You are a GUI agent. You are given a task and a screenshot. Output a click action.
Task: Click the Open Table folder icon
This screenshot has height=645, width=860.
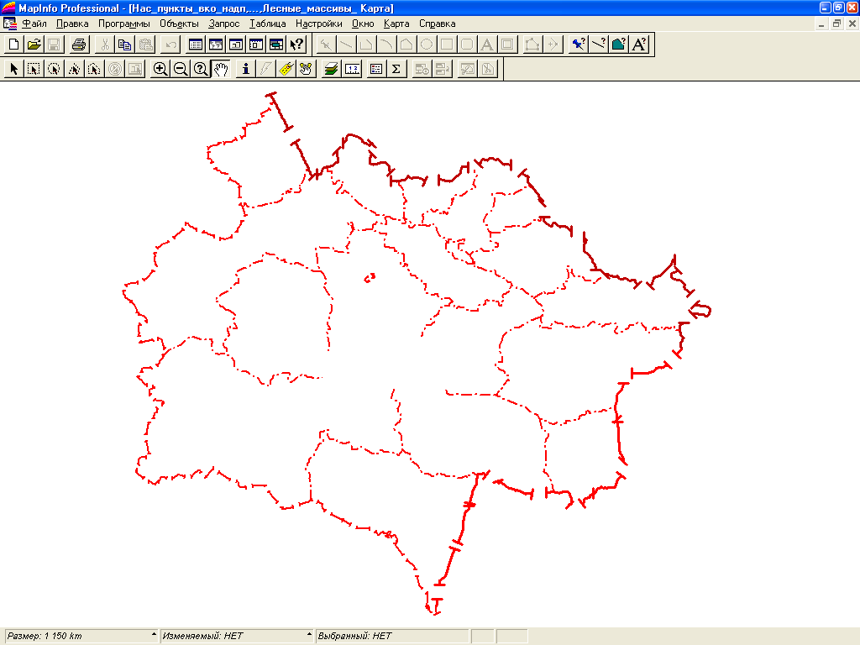(34, 45)
